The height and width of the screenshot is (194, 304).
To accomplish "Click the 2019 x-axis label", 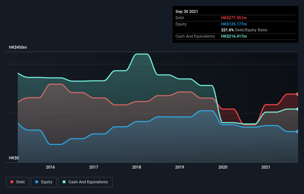I will [180, 167].
